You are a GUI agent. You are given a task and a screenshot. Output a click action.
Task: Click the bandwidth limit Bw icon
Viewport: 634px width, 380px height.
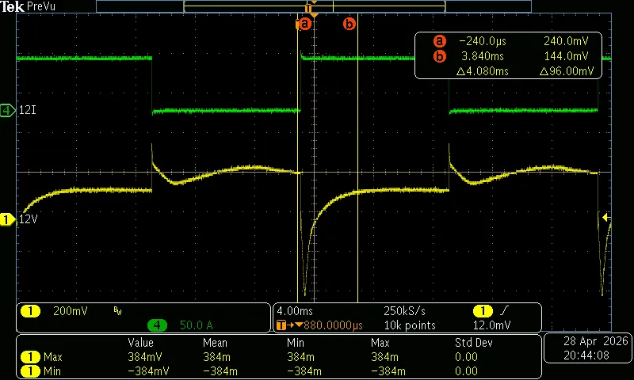[117, 310]
